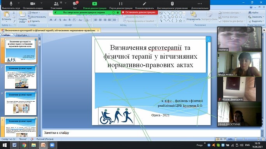
Task: Open character spacing AV dropdown
Action: tap(74, 20)
